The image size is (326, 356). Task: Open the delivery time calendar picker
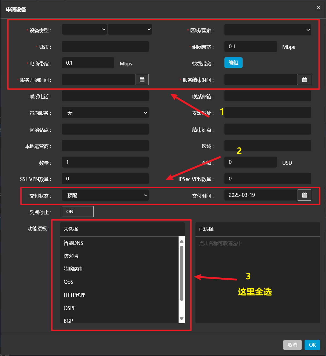(304, 195)
